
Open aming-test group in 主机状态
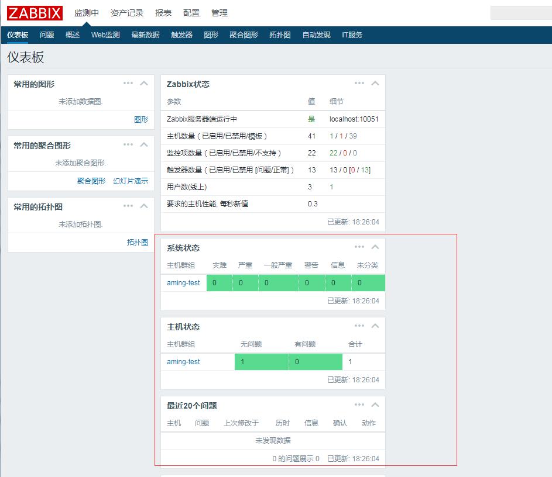[x=183, y=361]
